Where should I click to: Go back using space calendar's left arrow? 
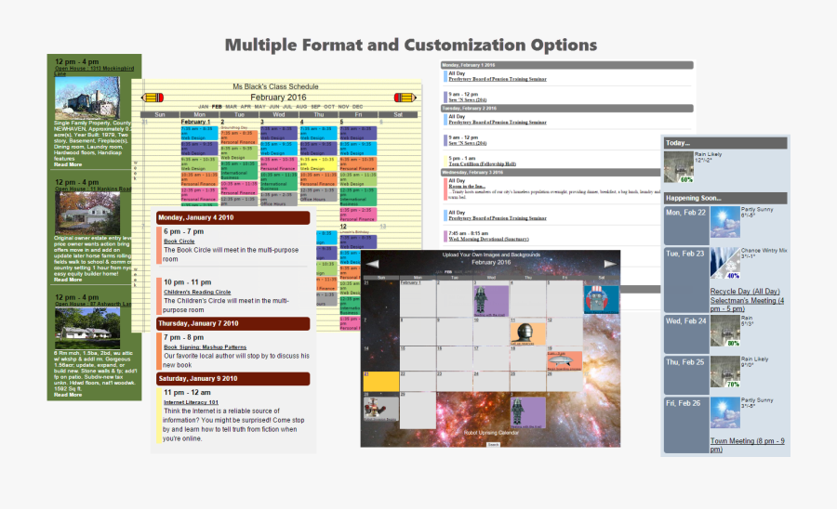coord(372,264)
